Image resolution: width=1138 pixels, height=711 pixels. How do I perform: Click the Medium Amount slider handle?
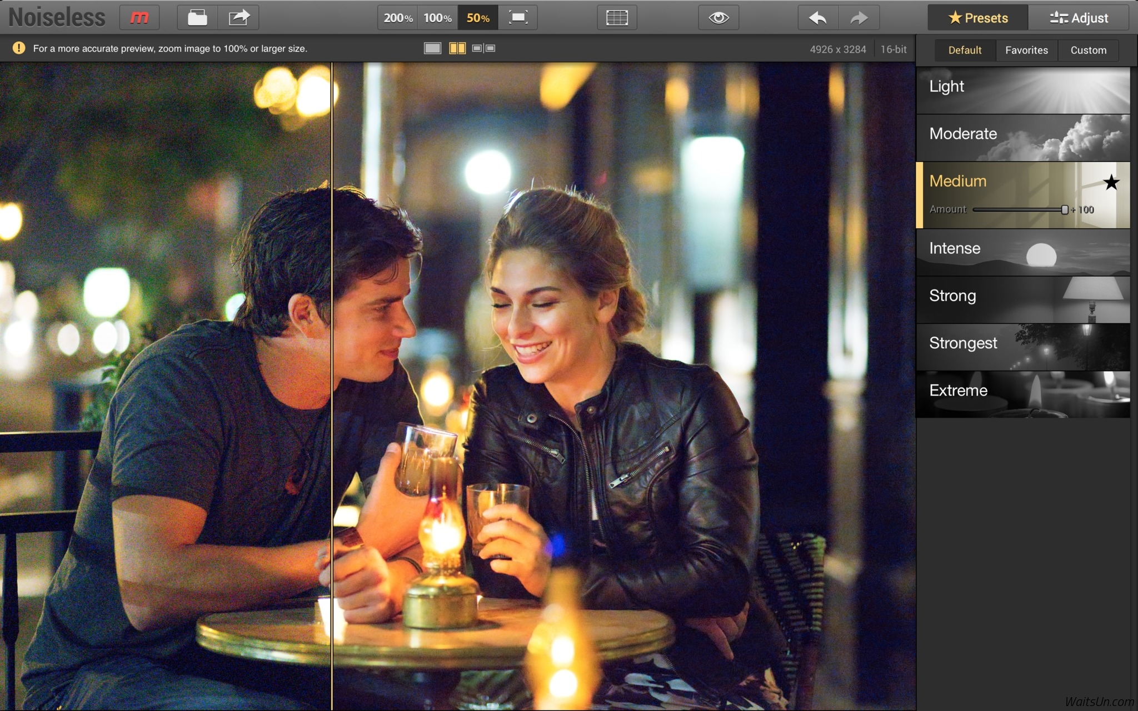(1064, 209)
